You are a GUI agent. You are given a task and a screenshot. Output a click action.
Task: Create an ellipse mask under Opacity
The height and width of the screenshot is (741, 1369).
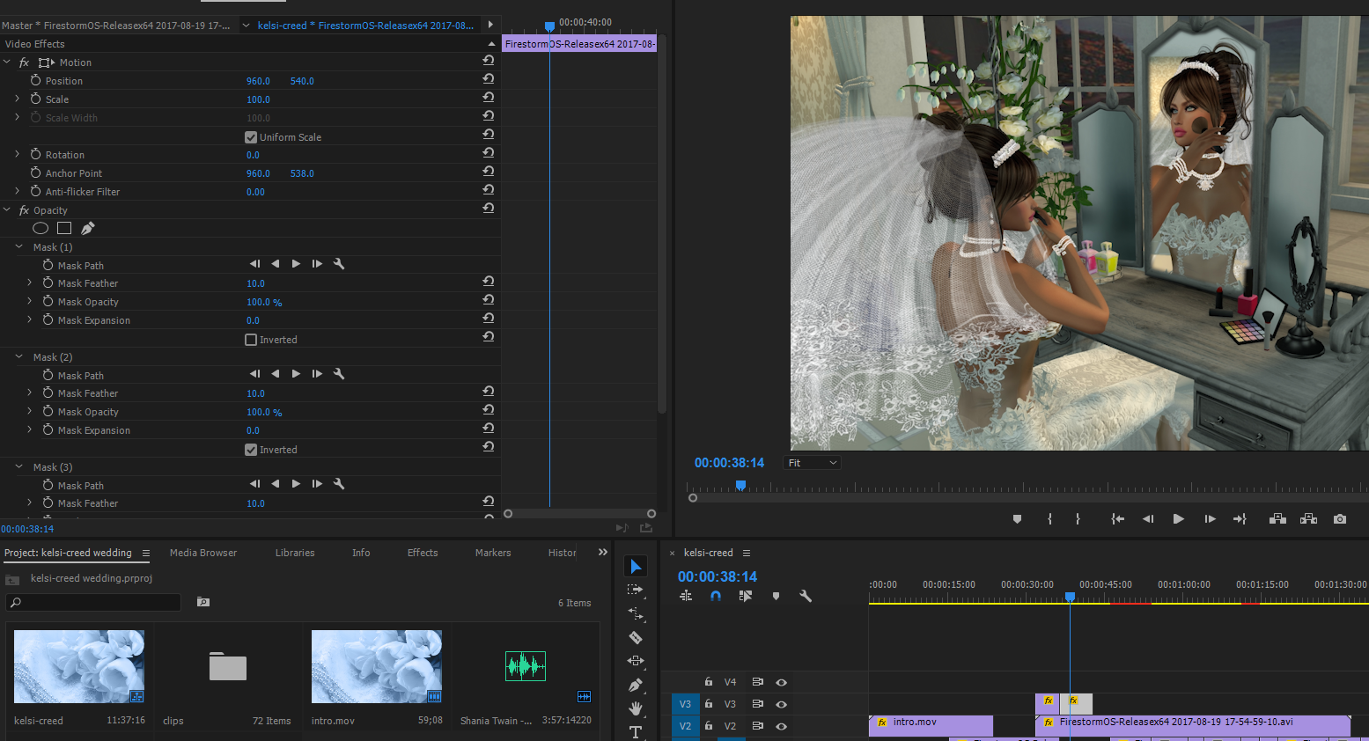(40, 228)
